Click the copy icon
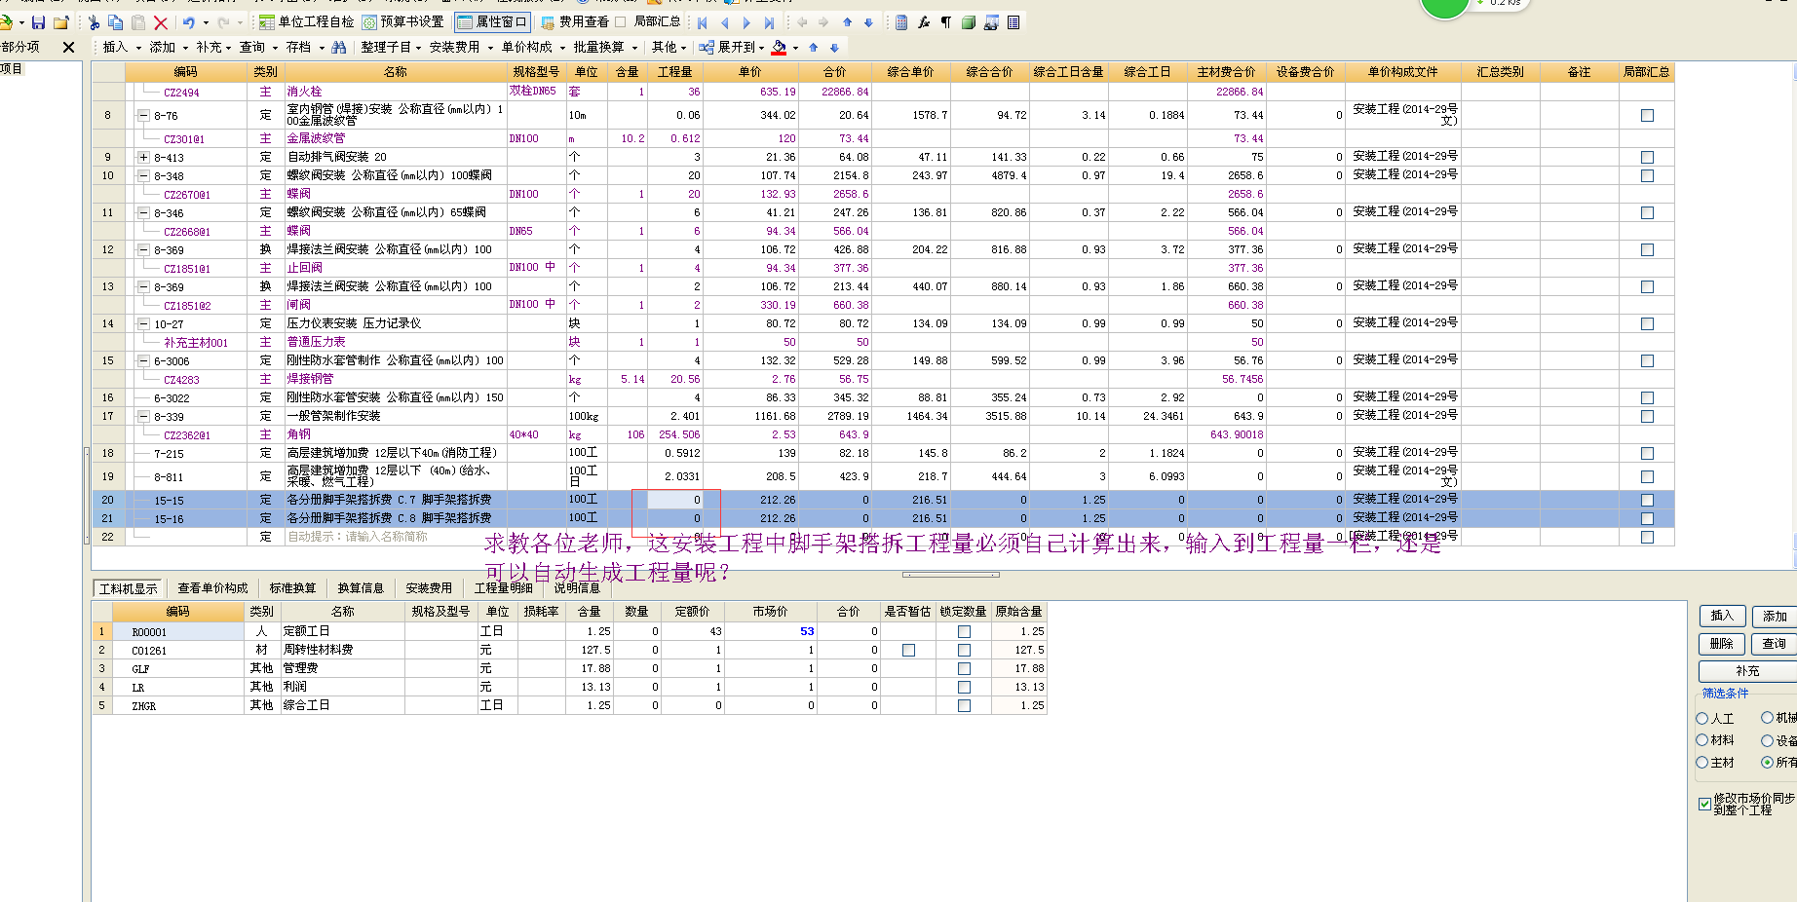 115,22
